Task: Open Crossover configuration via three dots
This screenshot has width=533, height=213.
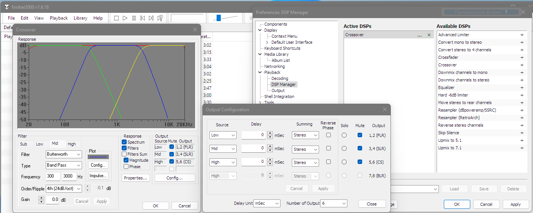Action: (419, 35)
